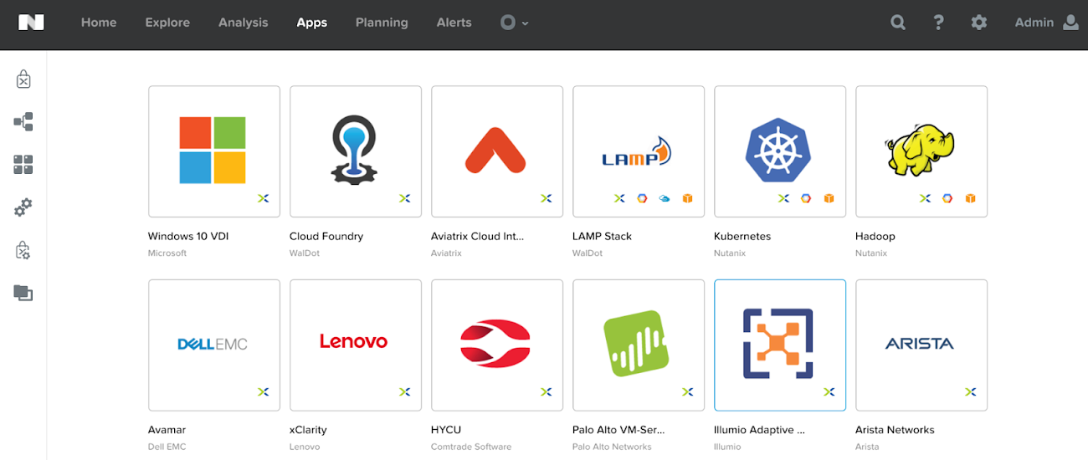1088x460 pixels.
Task: Click the help question mark icon
Action: point(939,23)
